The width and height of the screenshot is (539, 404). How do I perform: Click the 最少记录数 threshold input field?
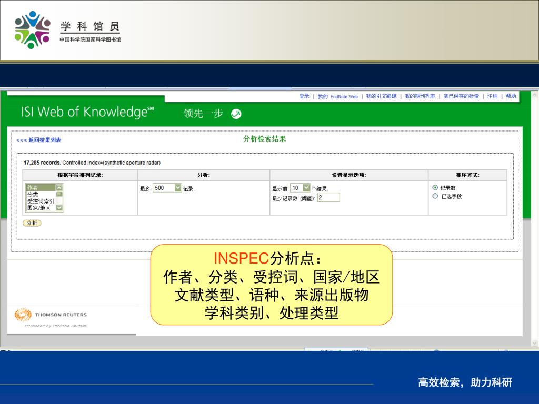click(x=328, y=198)
